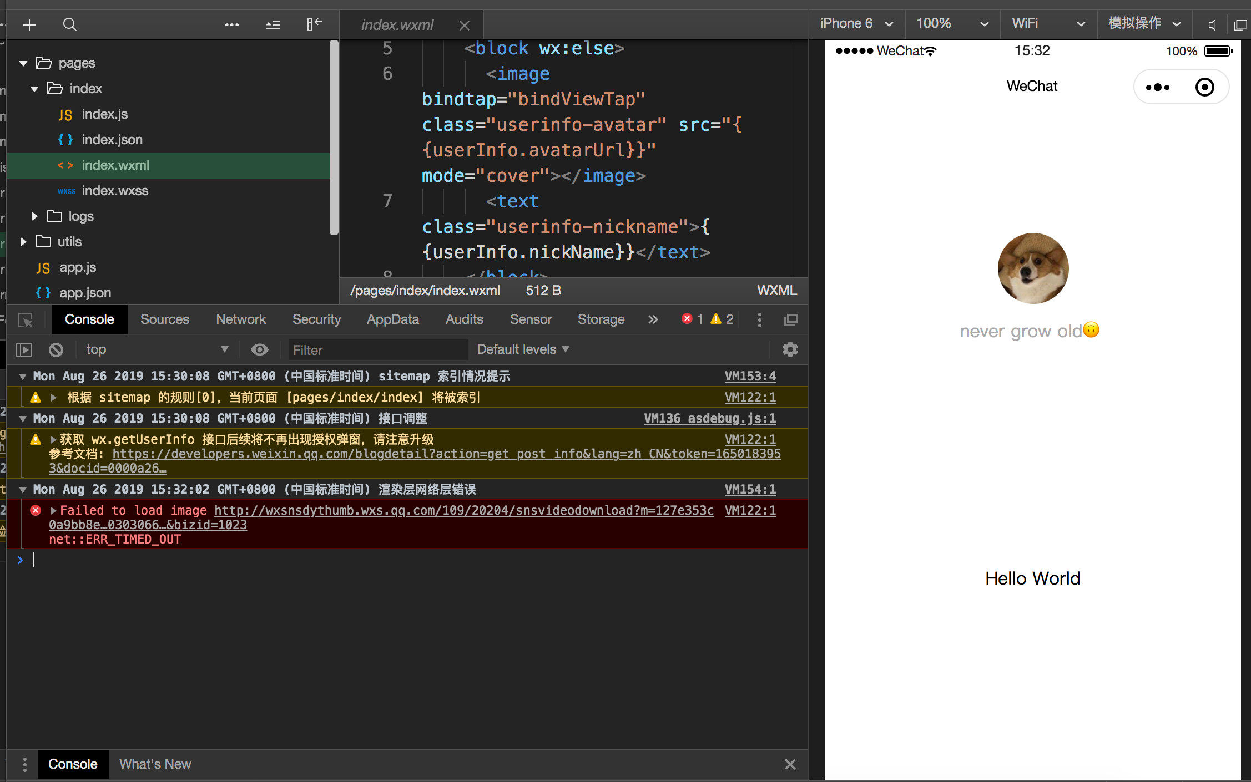Click the console Filter input field
The height and width of the screenshot is (782, 1251).
click(377, 350)
